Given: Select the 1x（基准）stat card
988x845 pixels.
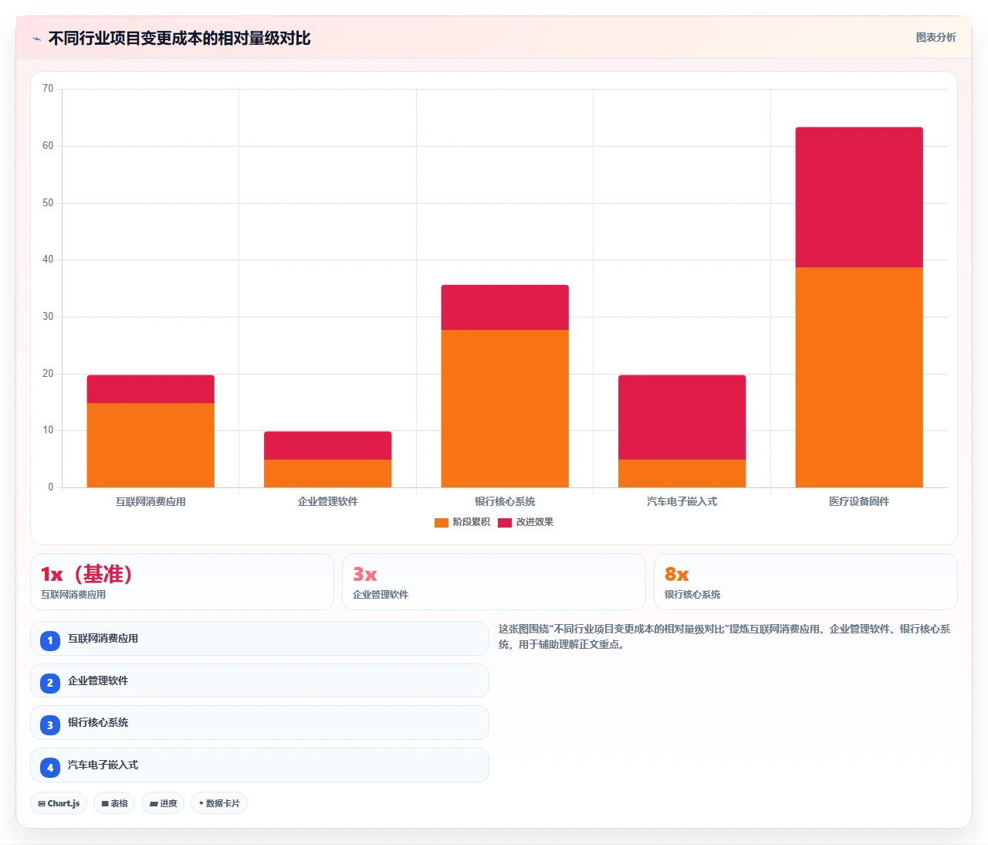Looking at the screenshot, I should click(x=182, y=582).
